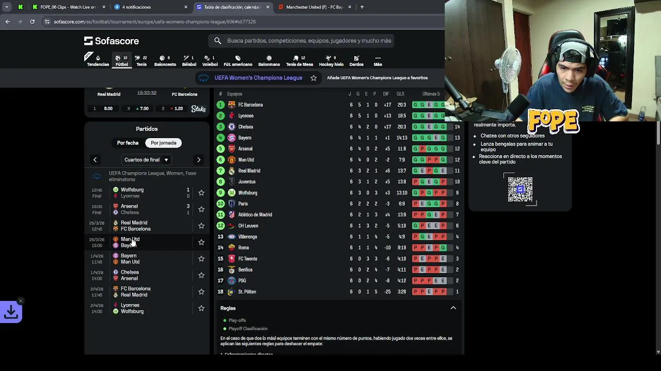
Task: Click the Equipos column header
Action: tap(234, 94)
